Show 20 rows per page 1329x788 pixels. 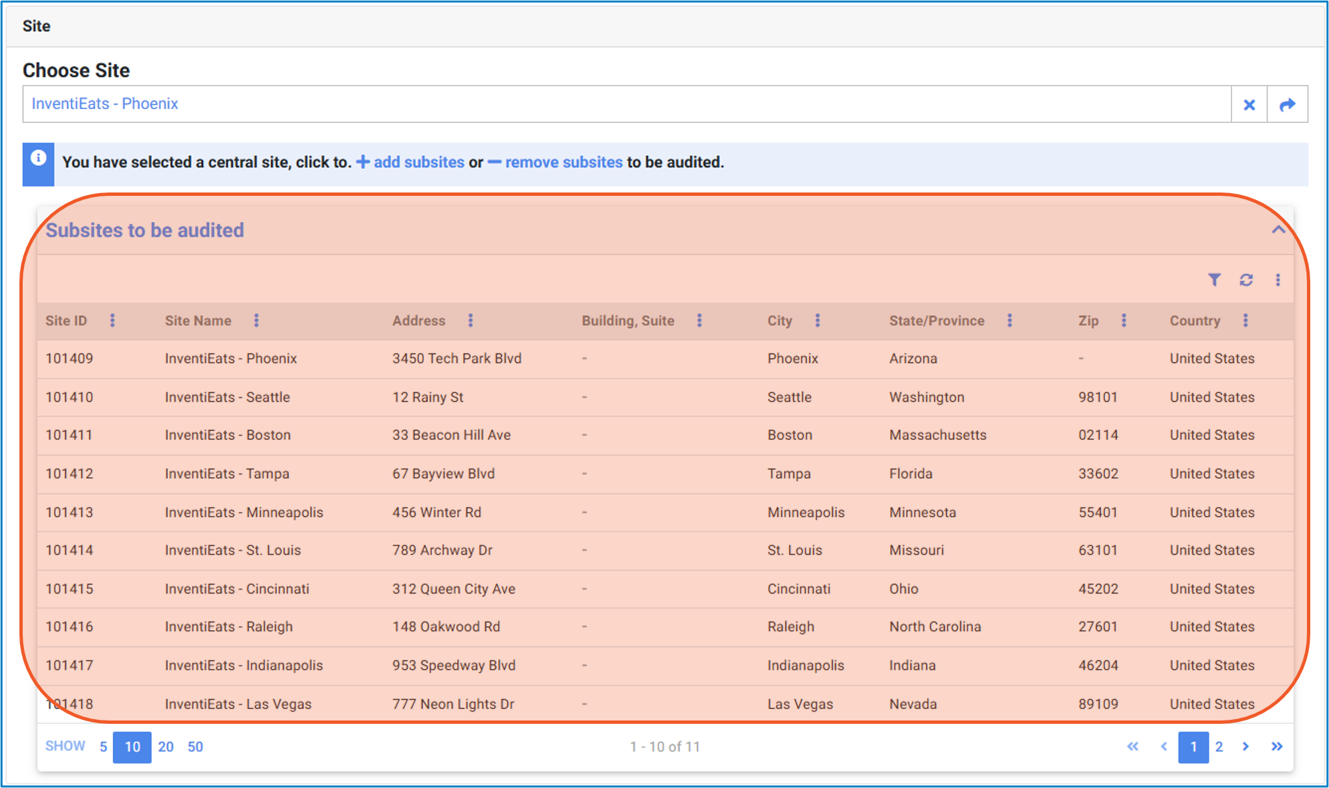(166, 747)
